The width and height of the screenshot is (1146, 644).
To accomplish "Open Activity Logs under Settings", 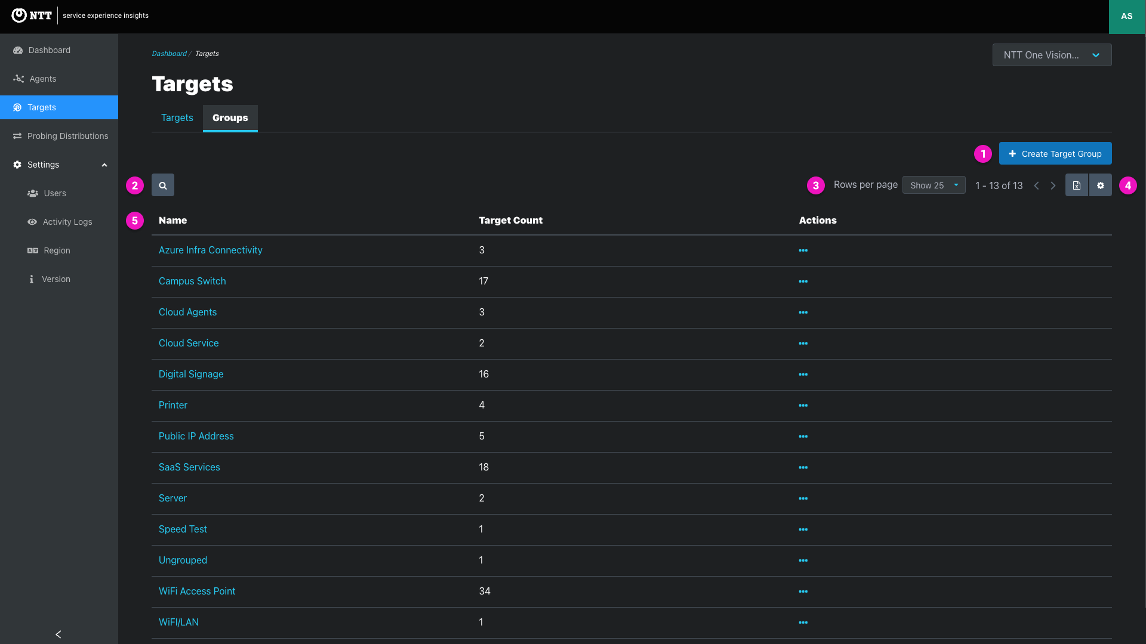I will pyautogui.click(x=67, y=222).
